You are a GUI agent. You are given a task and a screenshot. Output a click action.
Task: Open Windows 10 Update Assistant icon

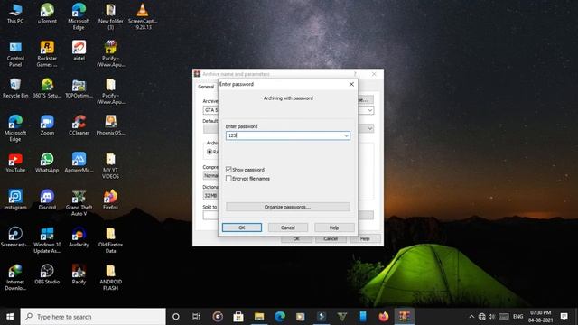tap(47, 241)
